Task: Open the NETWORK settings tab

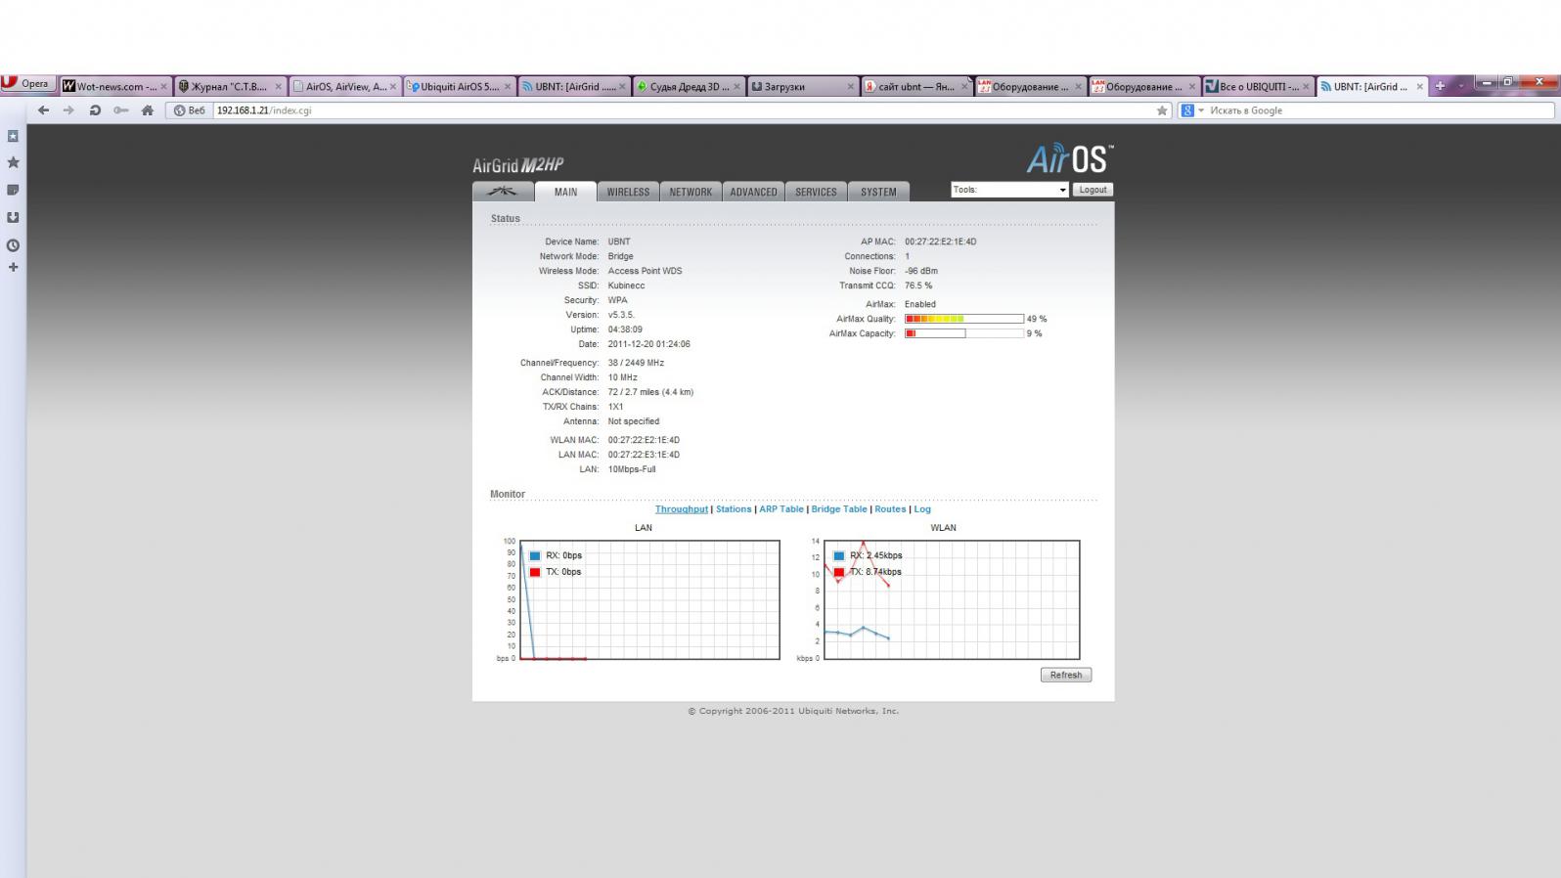Action: coord(691,192)
